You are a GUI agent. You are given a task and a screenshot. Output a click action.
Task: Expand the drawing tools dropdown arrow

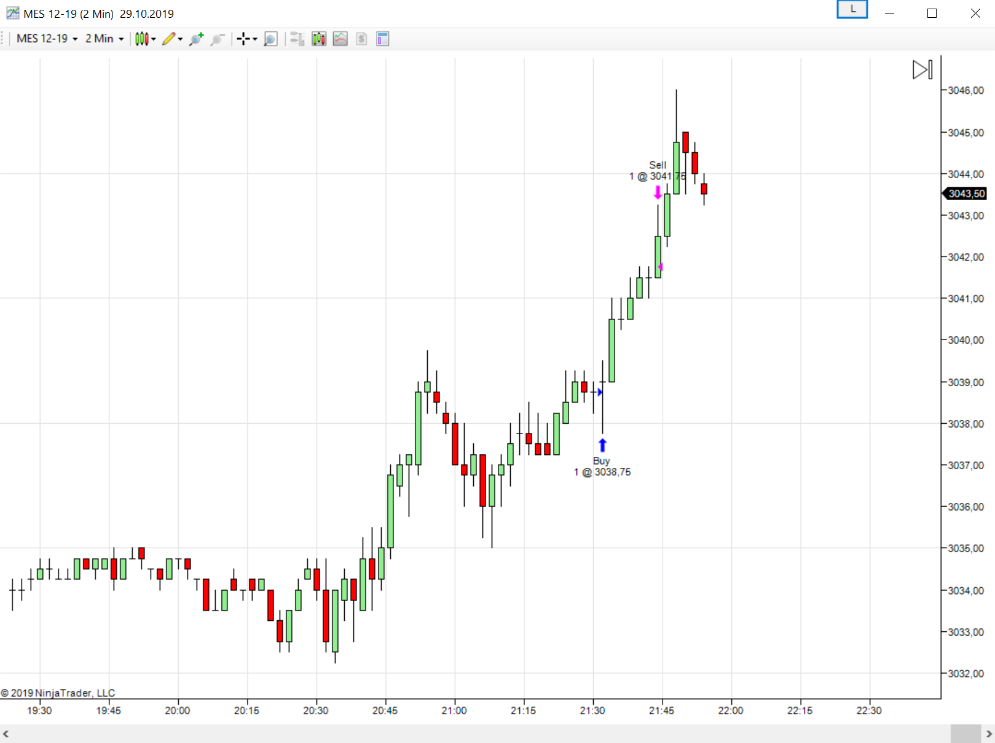click(180, 39)
